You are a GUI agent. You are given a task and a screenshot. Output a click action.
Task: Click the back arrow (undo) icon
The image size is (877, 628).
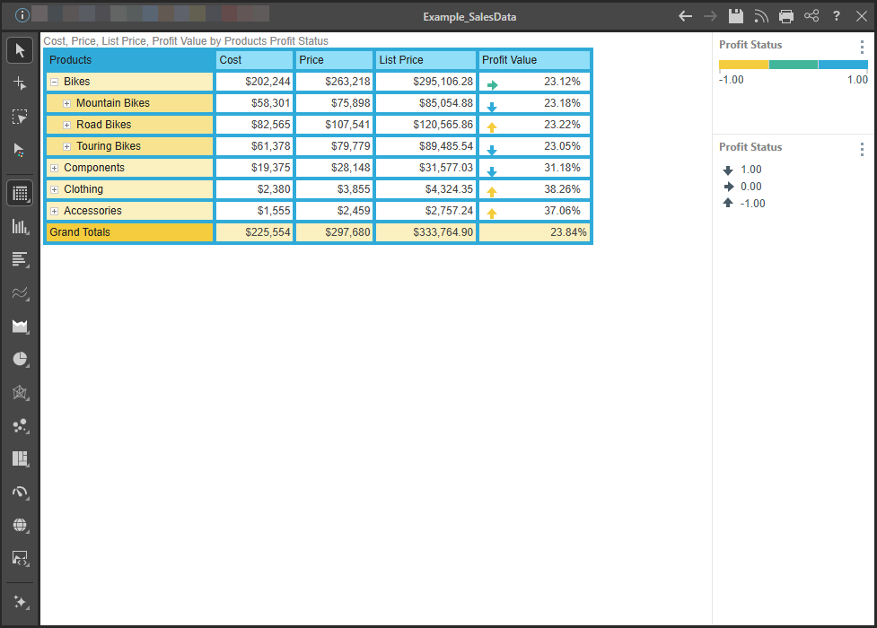point(686,16)
